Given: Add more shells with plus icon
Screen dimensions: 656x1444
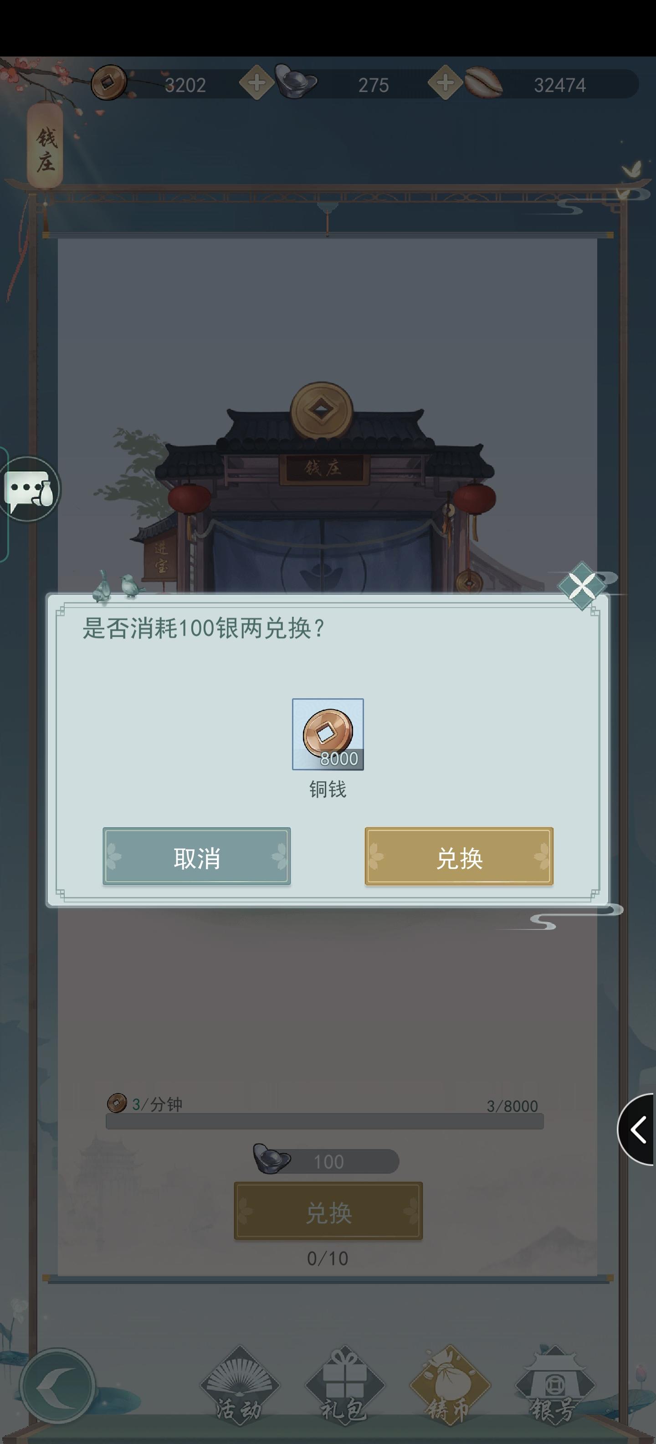Looking at the screenshot, I should (445, 83).
